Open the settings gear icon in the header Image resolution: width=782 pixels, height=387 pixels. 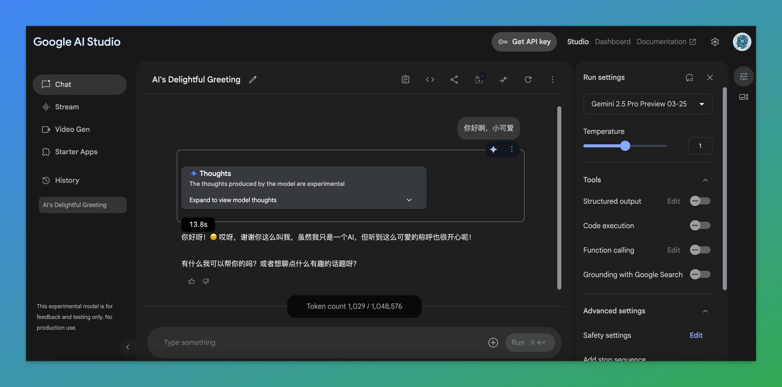pos(715,42)
